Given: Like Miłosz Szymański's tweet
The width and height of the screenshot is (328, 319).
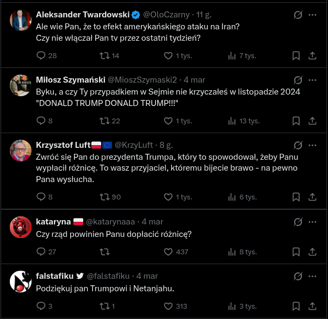Looking at the screenshot, I should tap(167, 121).
